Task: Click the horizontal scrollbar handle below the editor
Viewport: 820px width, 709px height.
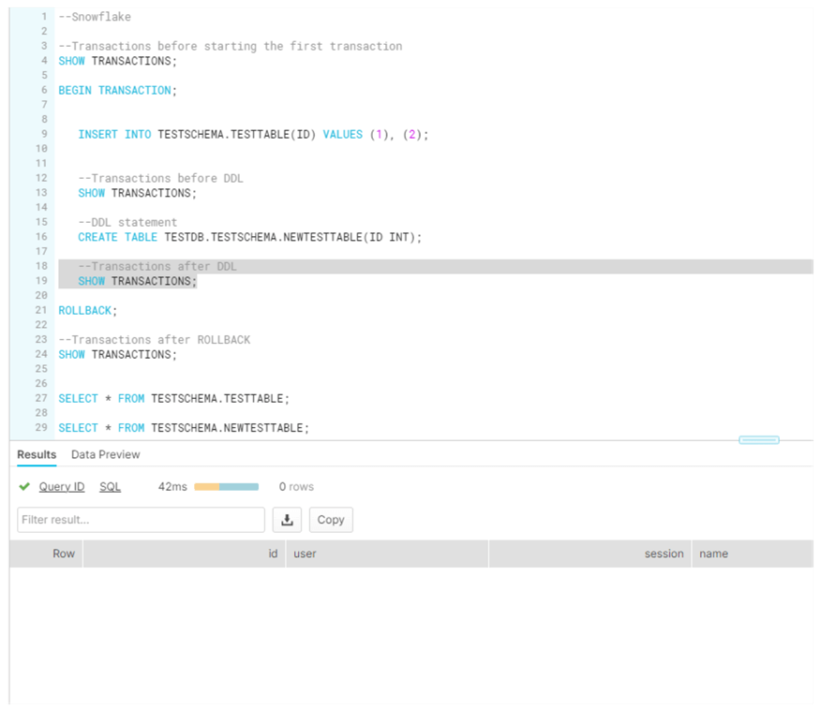Action: tap(760, 439)
